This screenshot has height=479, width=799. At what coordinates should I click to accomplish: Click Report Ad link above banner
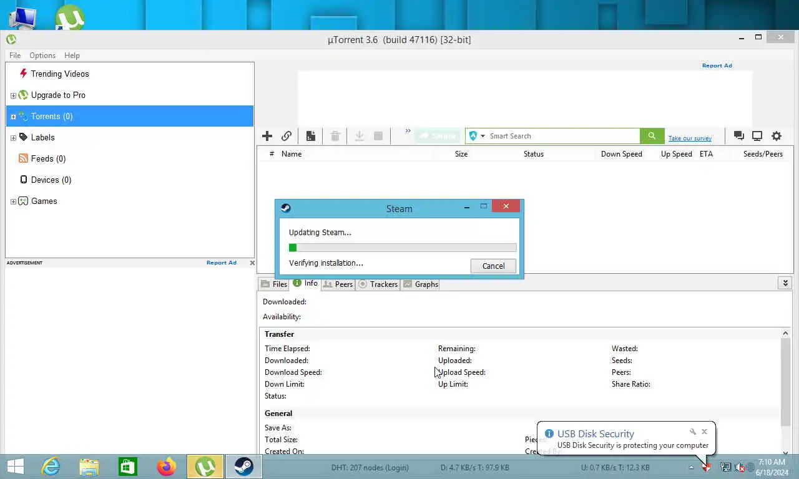[x=717, y=65]
